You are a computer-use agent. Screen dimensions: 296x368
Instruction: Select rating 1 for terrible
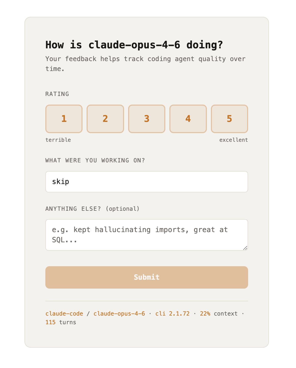(x=64, y=119)
